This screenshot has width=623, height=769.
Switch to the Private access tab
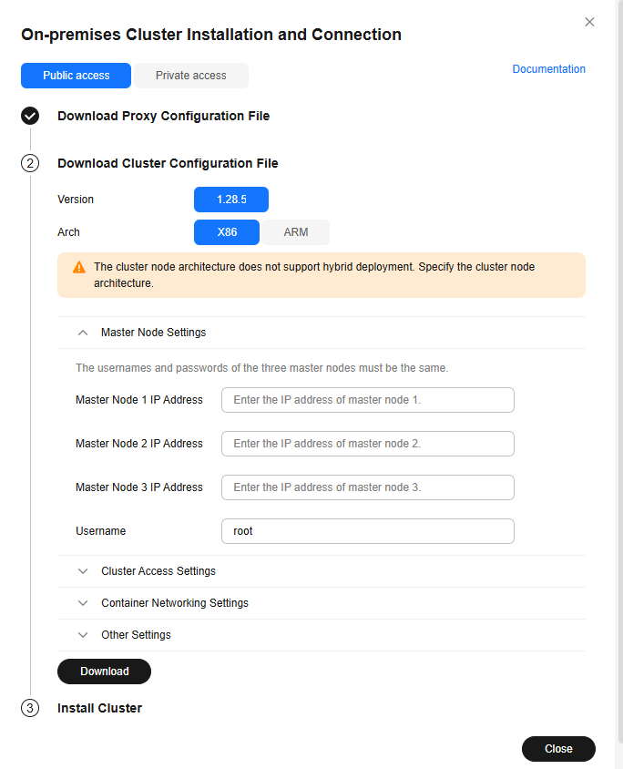[x=191, y=76]
